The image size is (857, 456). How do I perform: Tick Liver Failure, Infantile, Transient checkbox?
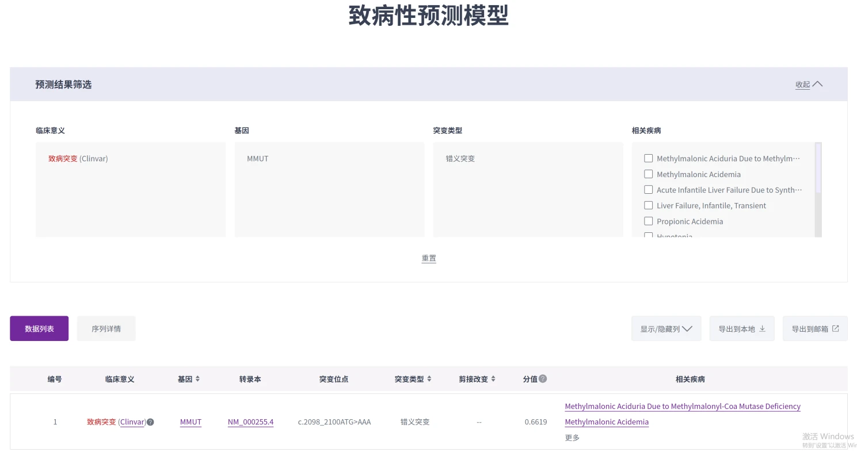[x=648, y=205]
